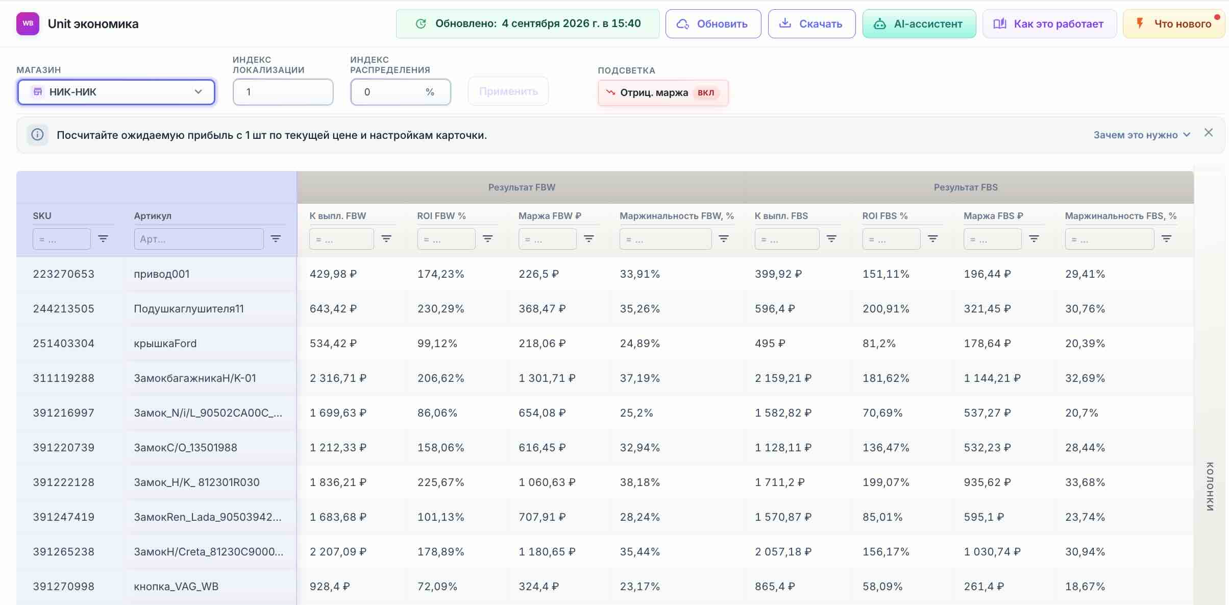Click the shop icon inside the Магазин selector
The height and width of the screenshot is (605, 1229).
click(38, 92)
